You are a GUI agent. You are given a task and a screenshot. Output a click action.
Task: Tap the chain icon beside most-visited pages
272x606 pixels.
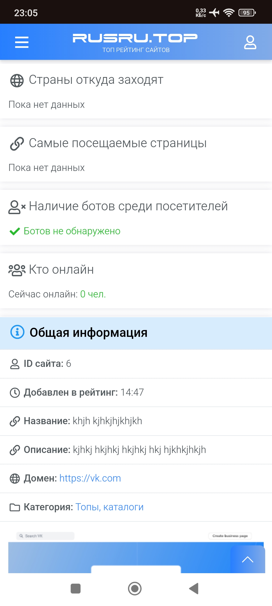[x=17, y=144]
